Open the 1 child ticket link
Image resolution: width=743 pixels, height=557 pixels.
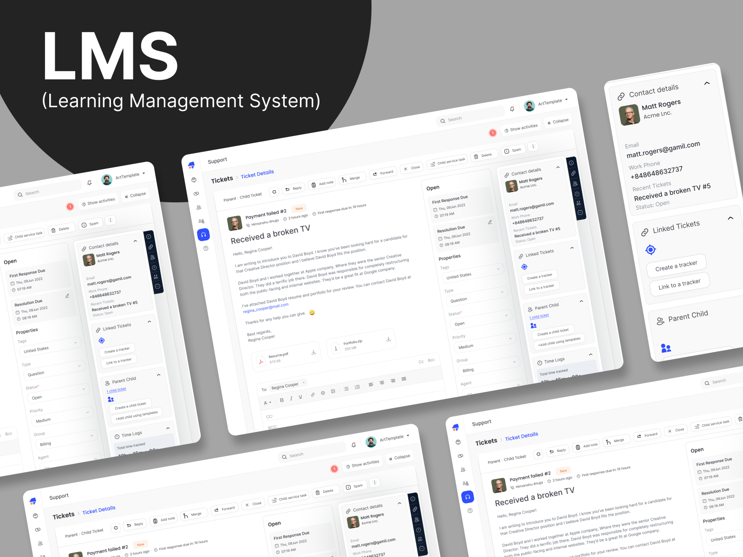(539, 315)
